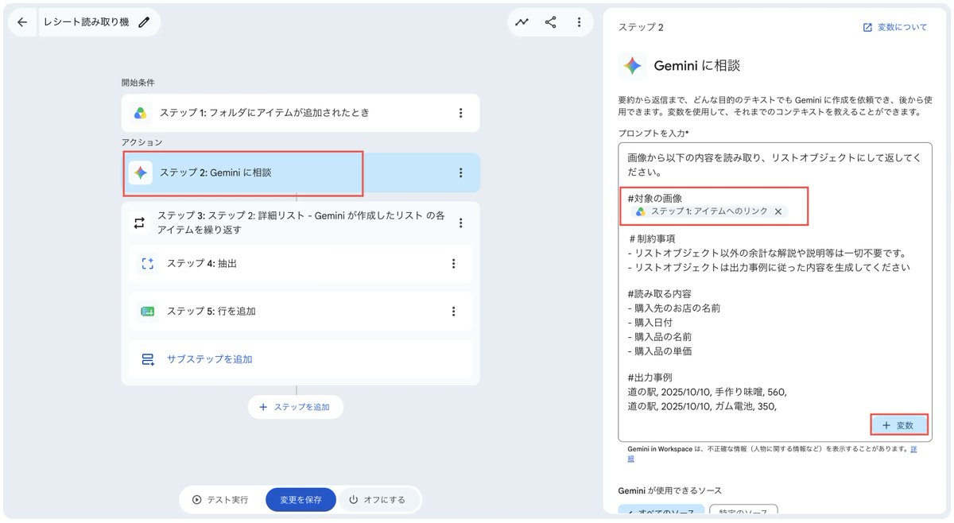Click the Gemini が使用できるソース label
The width and height of the screenshot is (954, 523).
(669, 490)
